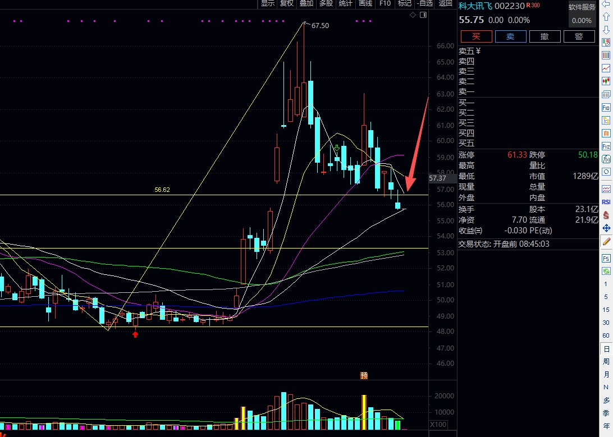Click the 软件服务 link
The height and width of the screenshot is (437, 613).
click(x=582, y=7)
